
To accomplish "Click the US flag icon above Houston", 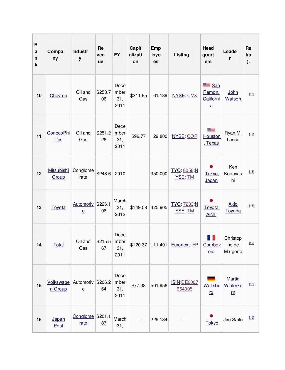I will click(x=211, y=130).
